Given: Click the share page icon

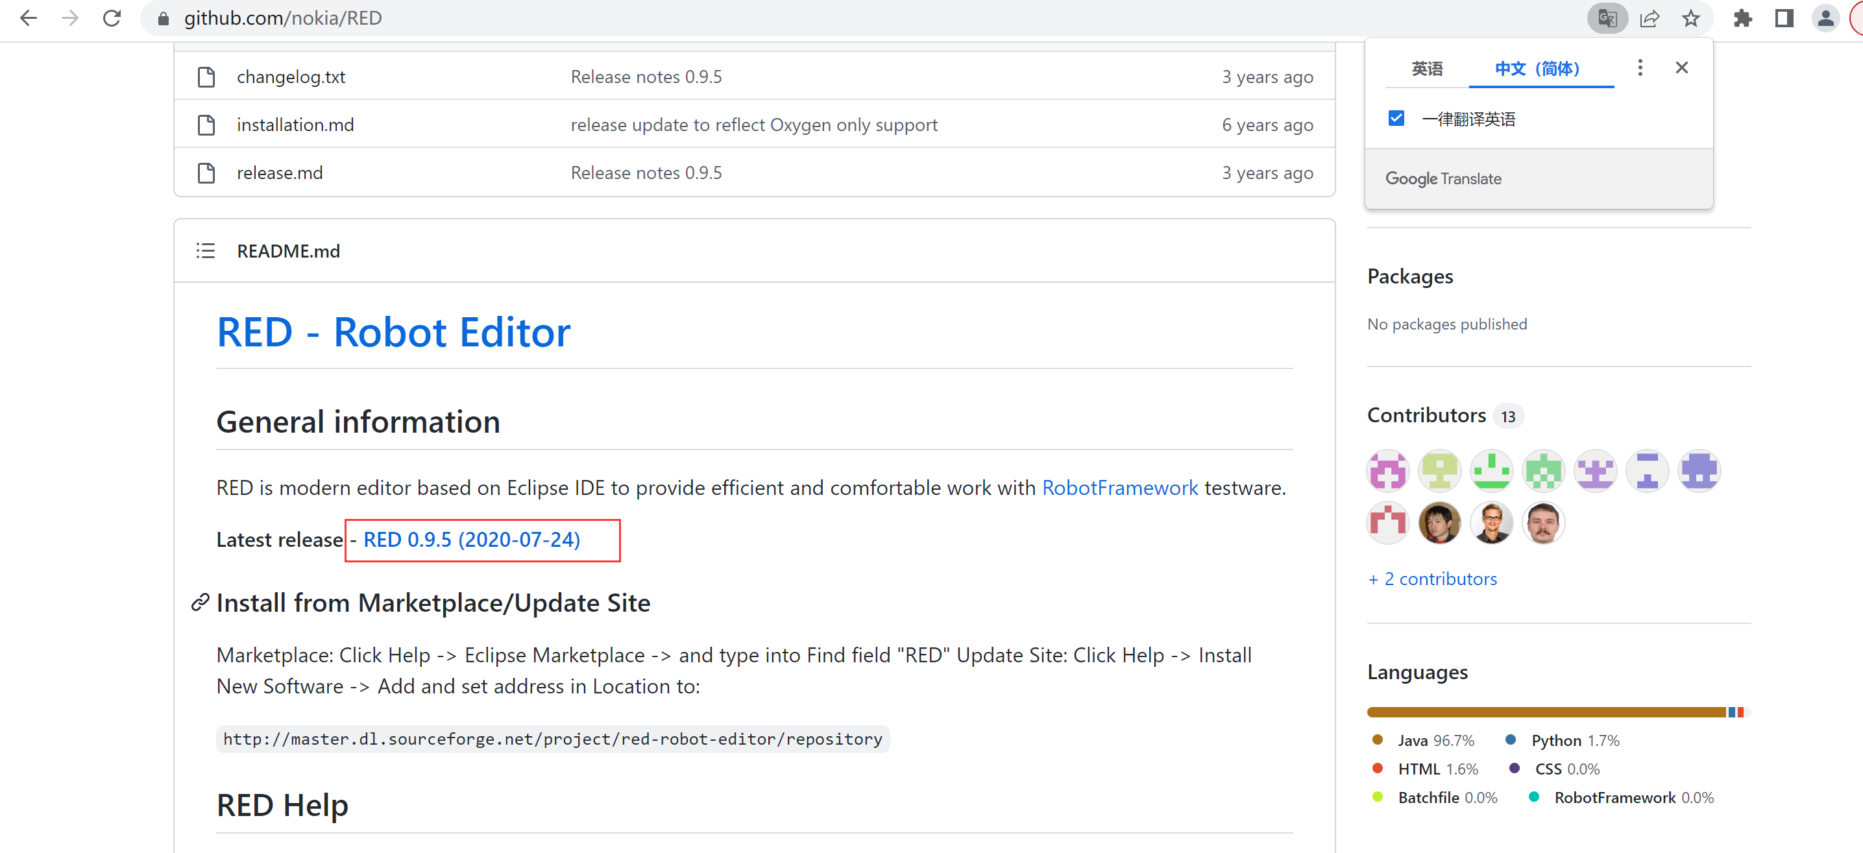Looking at the screenshot, I should (x=1649, y=18).
